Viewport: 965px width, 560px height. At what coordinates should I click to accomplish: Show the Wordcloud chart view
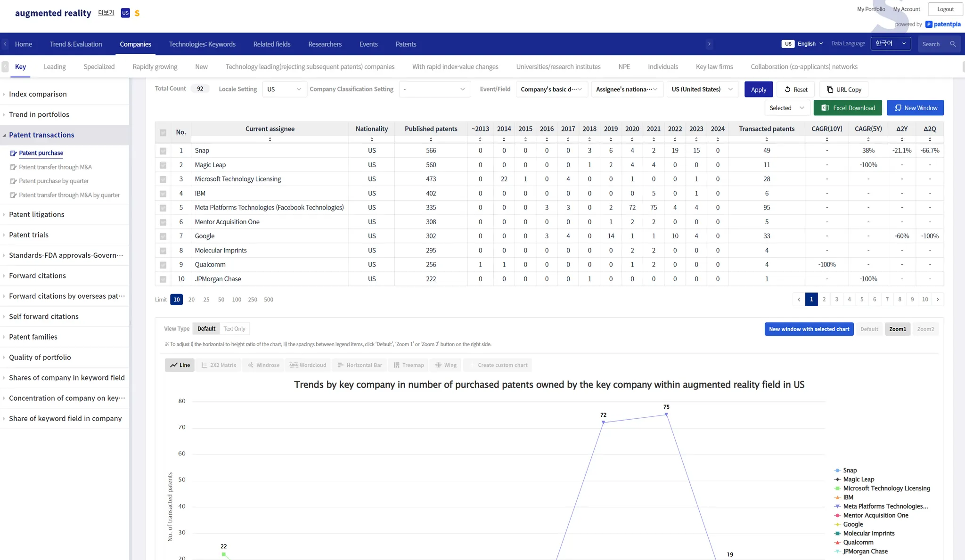tap(308, 365)
